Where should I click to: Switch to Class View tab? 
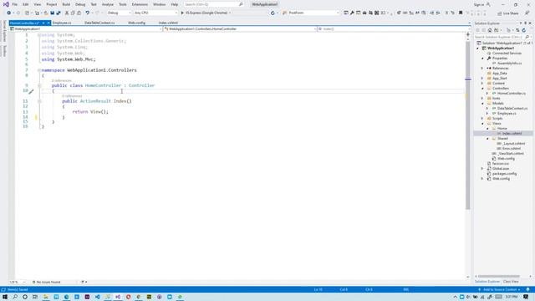tap(511, 282)
